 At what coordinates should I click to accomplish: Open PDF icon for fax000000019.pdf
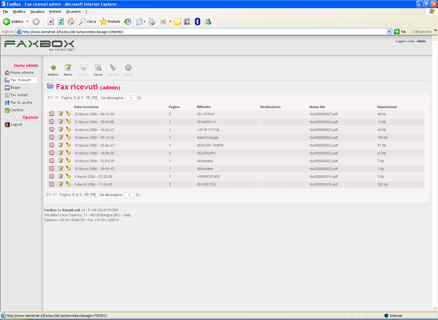pyautogui.click(x=52, y=176)
